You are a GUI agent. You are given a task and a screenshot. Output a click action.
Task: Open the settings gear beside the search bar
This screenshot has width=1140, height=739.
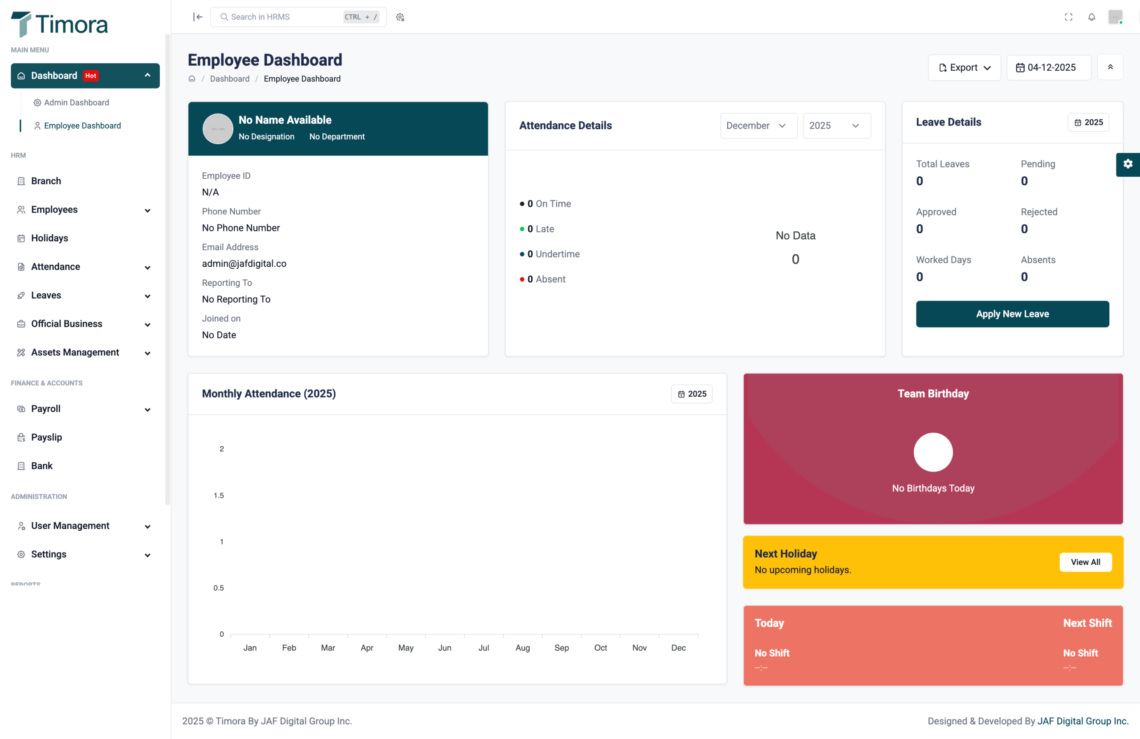point(400,17)
